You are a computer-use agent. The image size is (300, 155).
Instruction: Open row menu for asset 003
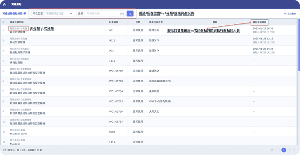point(289,51)
